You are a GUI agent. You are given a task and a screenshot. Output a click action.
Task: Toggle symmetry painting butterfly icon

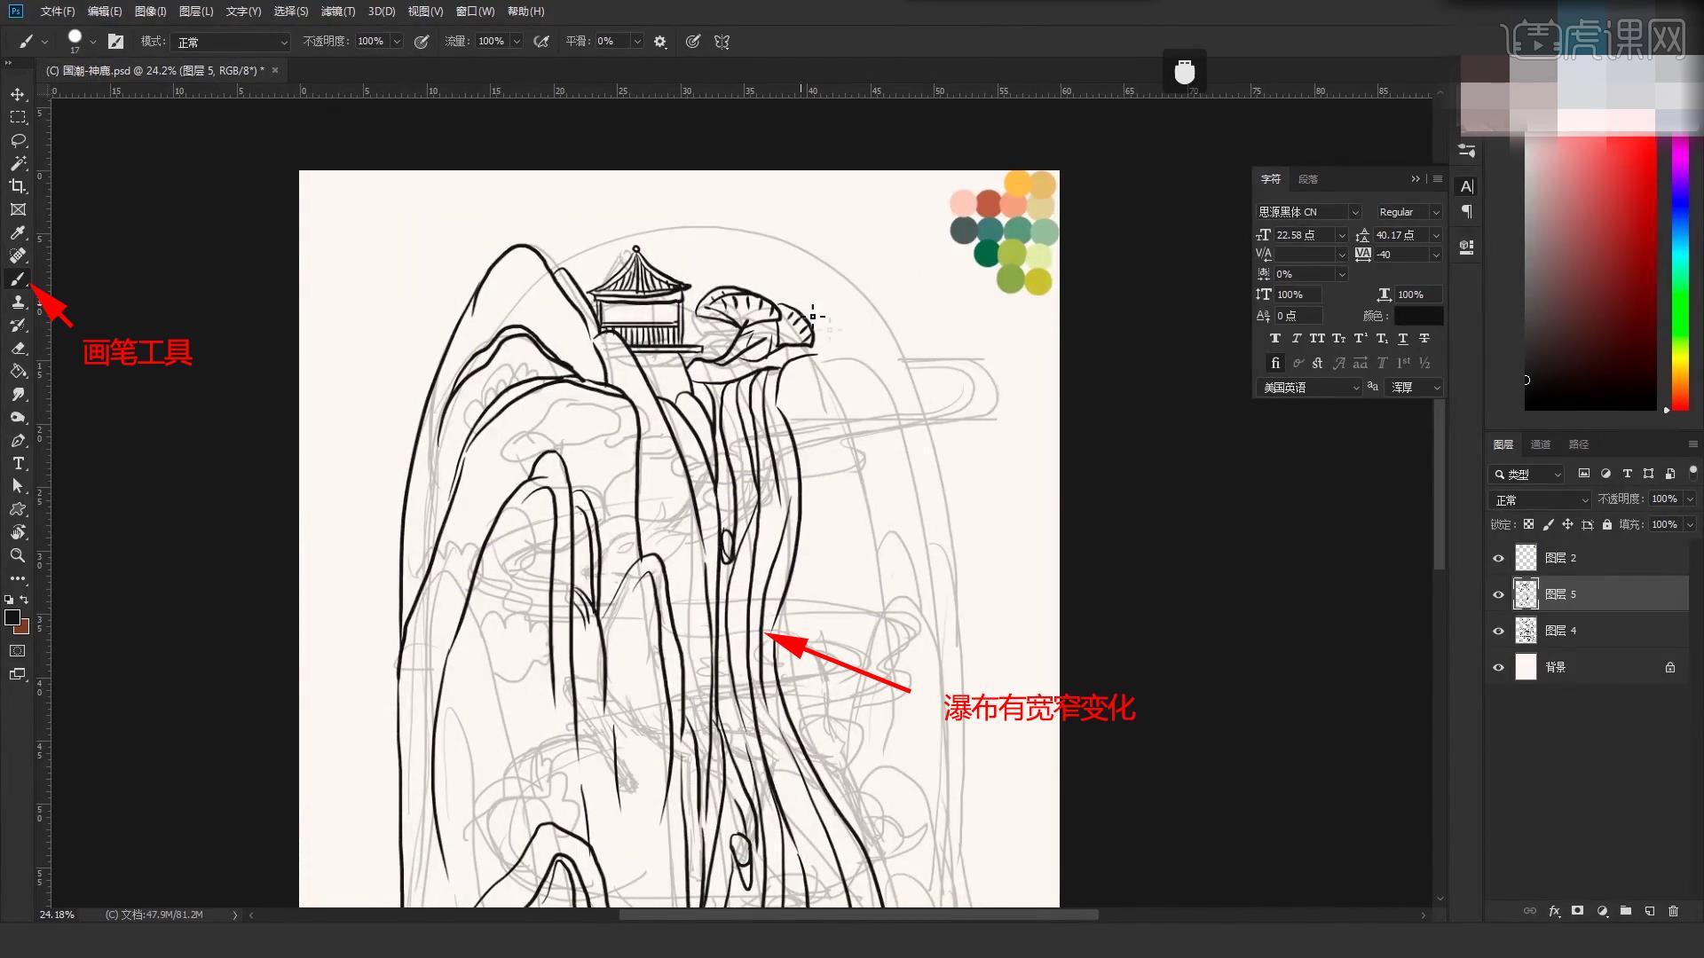(722, 42)
